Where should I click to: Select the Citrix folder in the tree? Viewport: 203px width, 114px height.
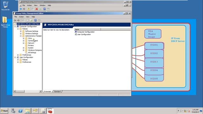click(30, 38)
